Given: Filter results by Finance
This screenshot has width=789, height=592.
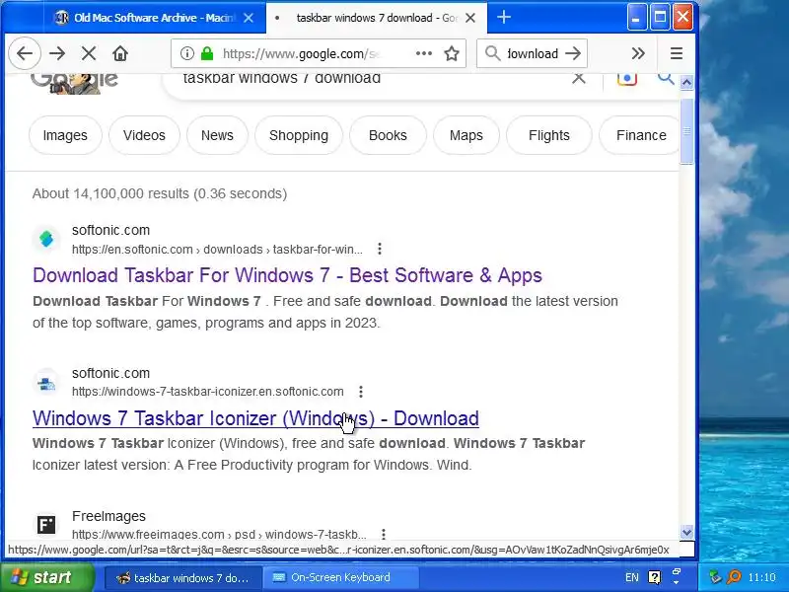Looking at the screenshot, I should point(639,135).
